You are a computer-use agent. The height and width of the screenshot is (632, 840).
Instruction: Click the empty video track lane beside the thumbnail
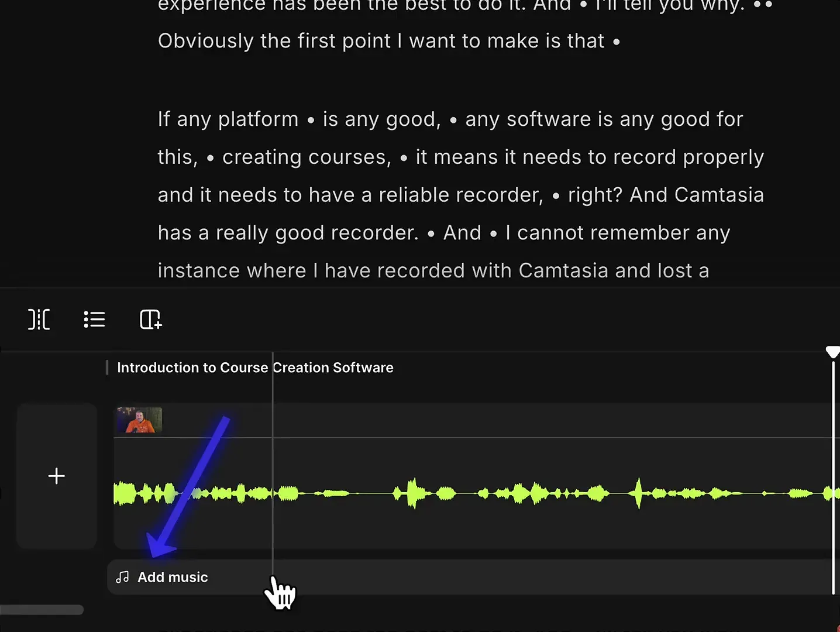[468, 420]
